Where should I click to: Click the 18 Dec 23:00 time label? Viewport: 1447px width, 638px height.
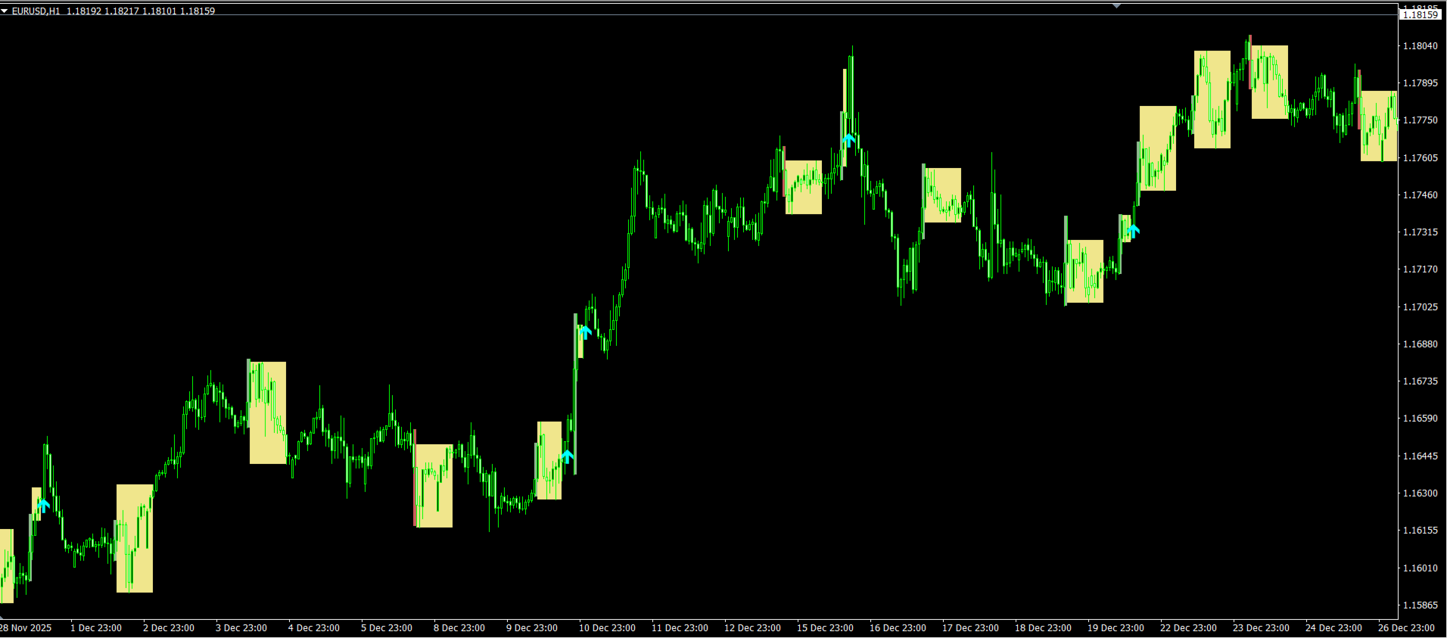pos(1043,628)
